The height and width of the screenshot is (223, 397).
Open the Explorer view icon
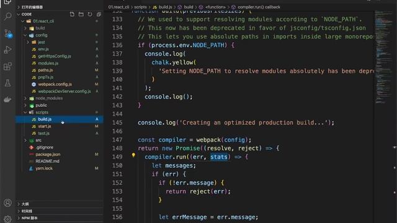(x=7, y=2)
